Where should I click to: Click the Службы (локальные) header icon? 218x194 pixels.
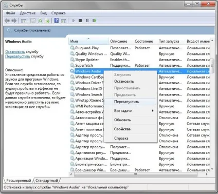[9, 30]
